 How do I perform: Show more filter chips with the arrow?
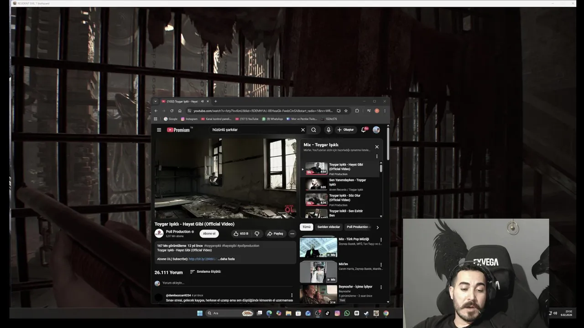pyautogui.click(x=377, y=227)
